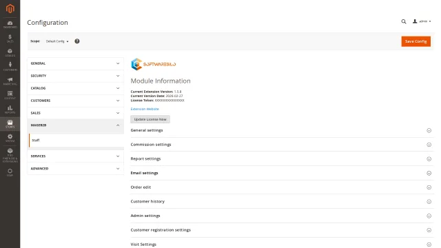Open the Marketing sidebar icon
The width and height of the screenshot is (441, 248).
[x=10, y=81]
